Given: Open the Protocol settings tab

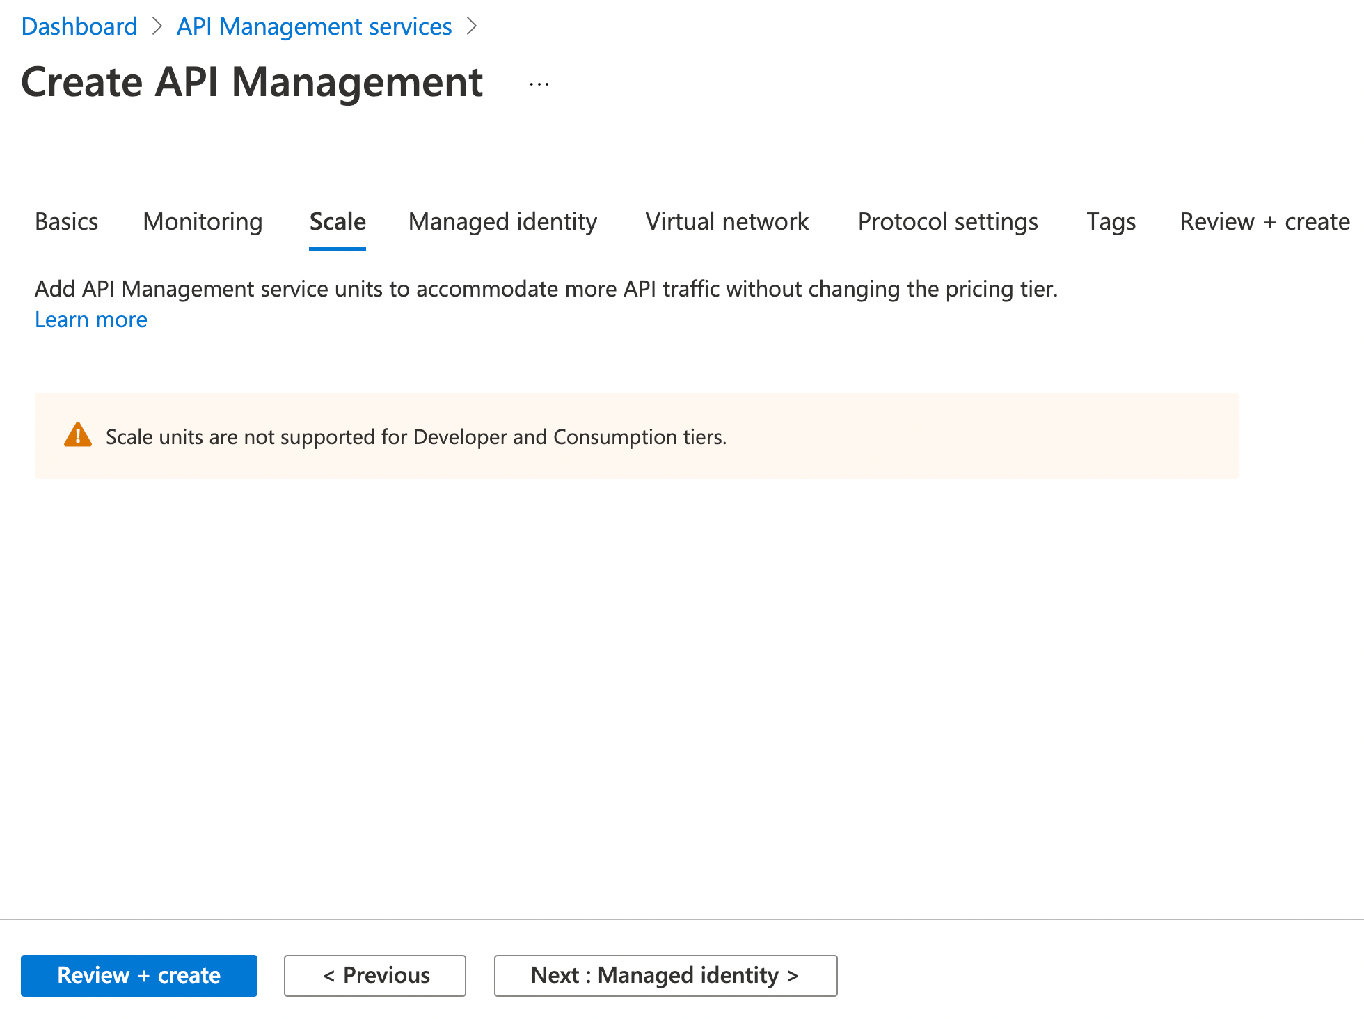Looking at the screenshot, I should 948,222.
